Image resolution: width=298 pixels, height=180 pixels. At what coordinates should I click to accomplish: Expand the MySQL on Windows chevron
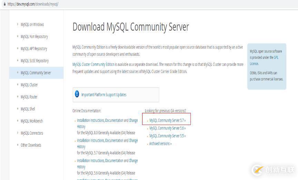18,24
